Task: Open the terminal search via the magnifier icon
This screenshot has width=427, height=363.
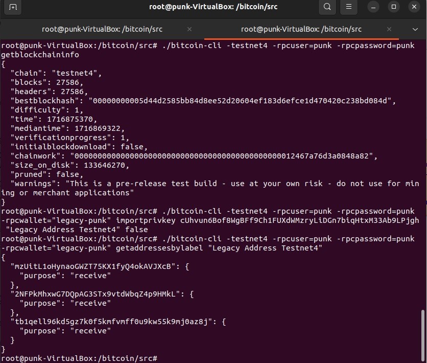Action: click(327, 7)
